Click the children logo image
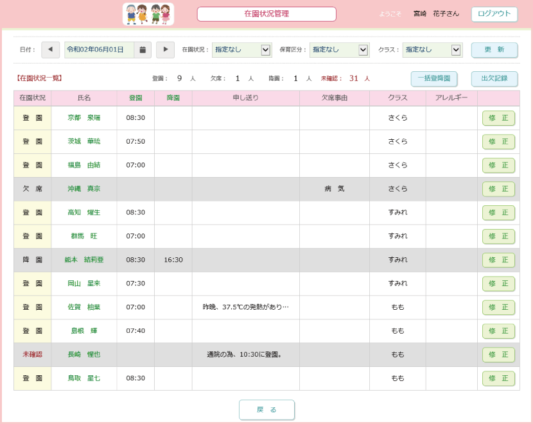The width and height of the screenshot is (533, 424). click(148, 13)
